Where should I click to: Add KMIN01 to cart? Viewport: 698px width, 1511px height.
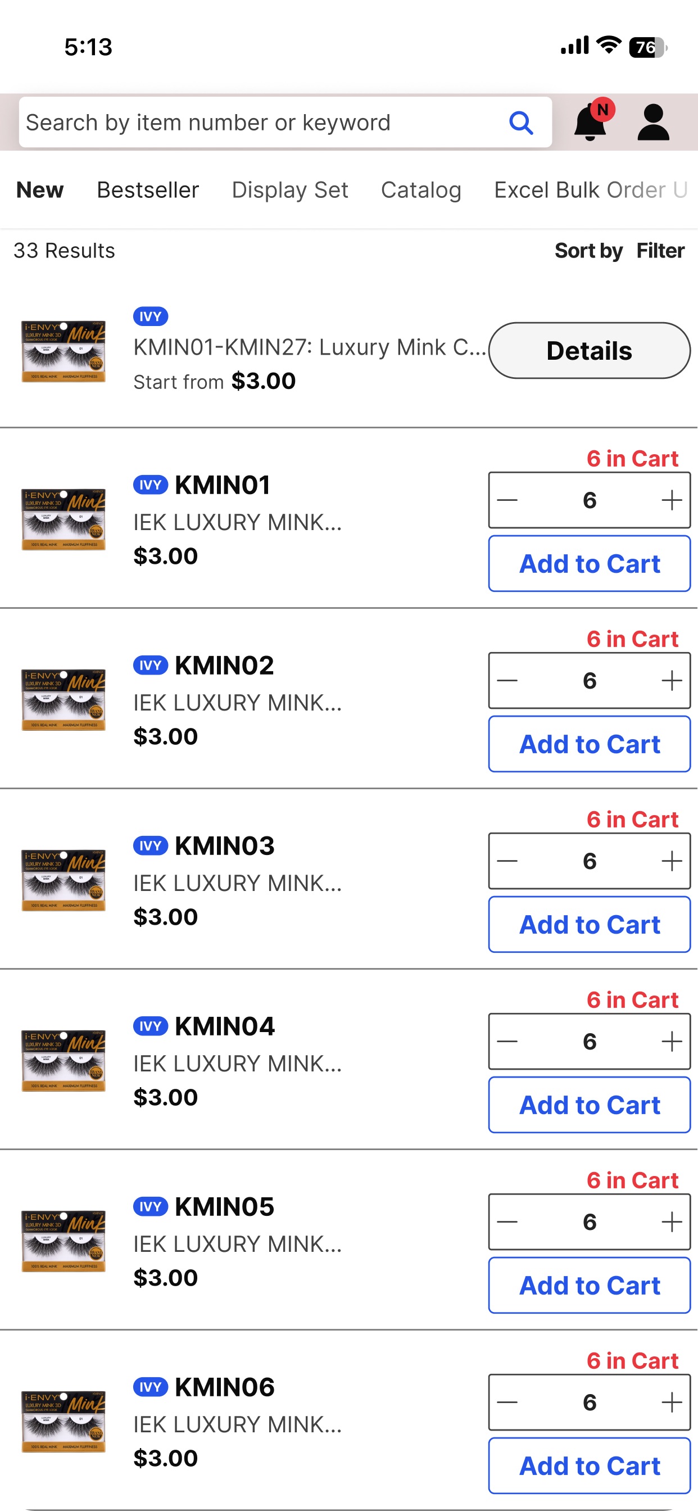coord(589,564)
